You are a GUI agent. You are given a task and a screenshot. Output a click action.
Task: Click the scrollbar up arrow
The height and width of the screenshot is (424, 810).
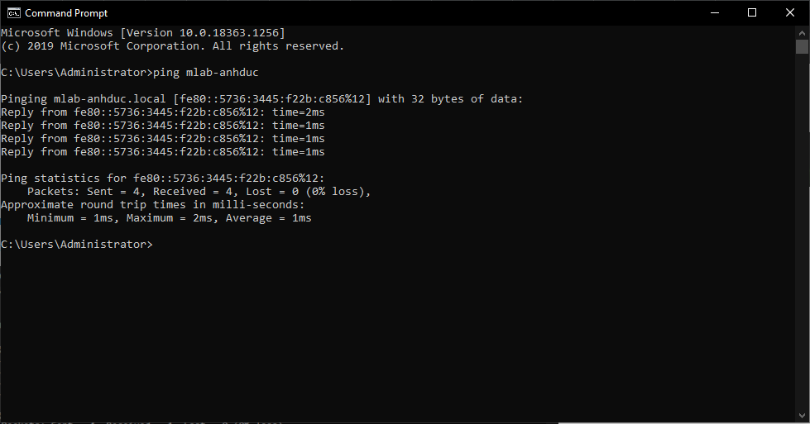803,32
